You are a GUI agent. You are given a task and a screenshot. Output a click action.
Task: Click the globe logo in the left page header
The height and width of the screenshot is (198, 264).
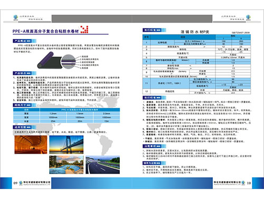coord(16,17)
